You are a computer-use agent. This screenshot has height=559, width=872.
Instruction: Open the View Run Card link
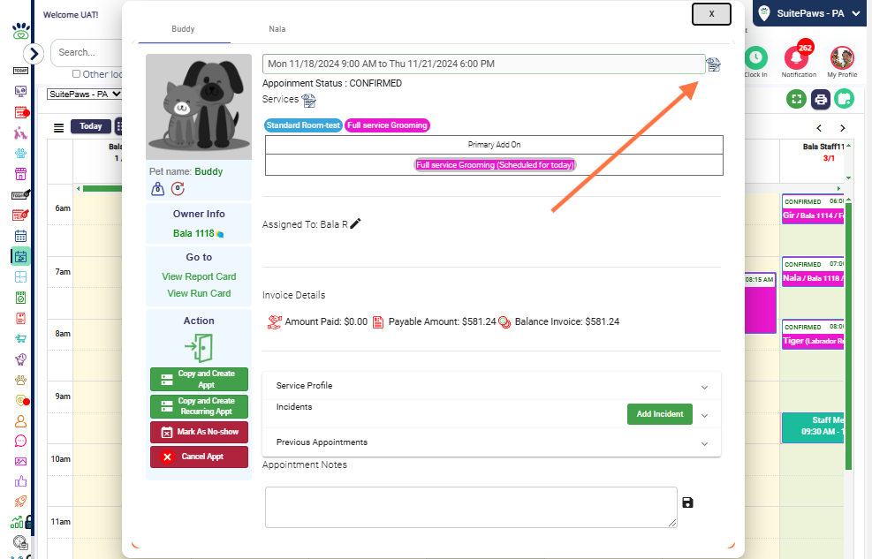click(199, 293)
